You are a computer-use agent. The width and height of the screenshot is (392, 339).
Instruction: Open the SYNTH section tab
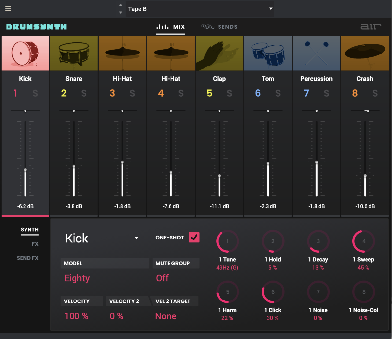coord(29,230)
